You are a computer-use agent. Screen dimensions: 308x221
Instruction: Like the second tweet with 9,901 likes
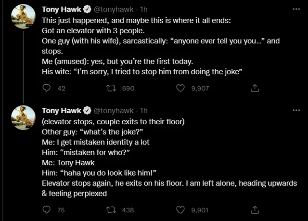pos(180,209)
